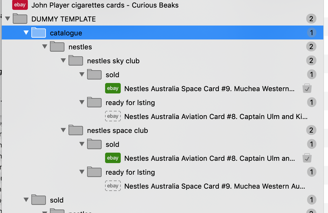Collapse the highlighted catalogue folder
328x213 pixels.
[x=26, y=33]
